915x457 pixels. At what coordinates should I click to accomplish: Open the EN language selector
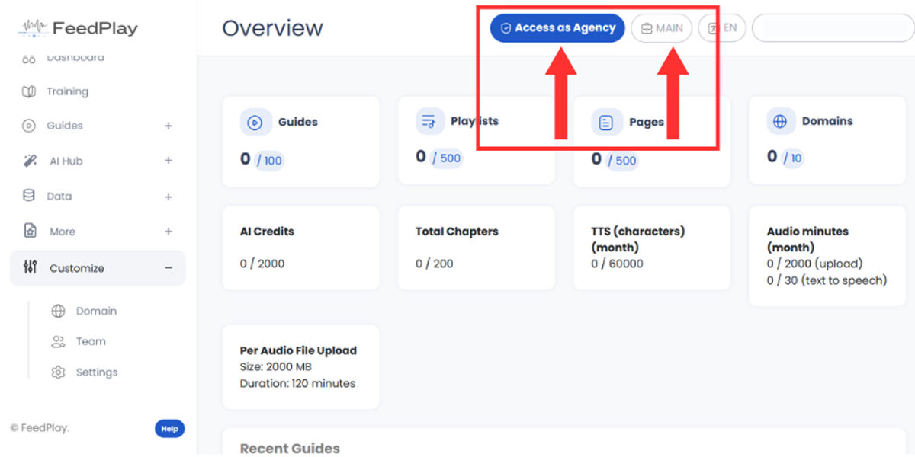722,28
